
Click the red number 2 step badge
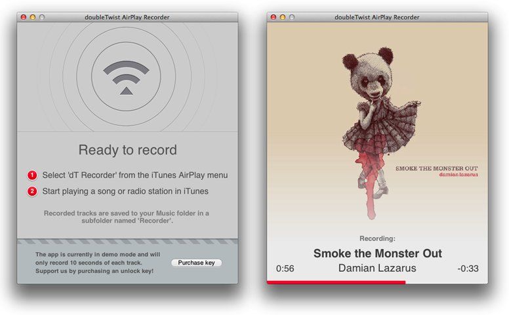pyautogui.click(x=32, y=192)
